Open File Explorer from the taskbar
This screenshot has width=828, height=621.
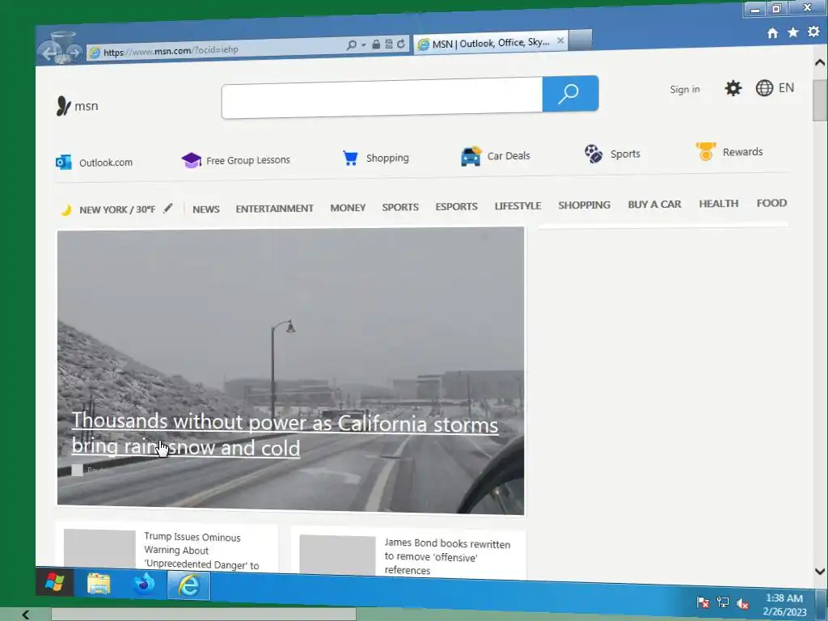98,584
